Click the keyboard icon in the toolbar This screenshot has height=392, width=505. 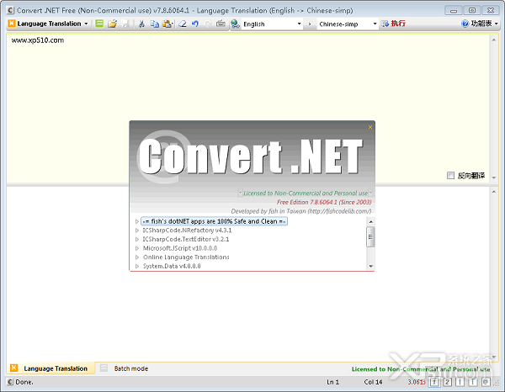[x=221, y=24]
